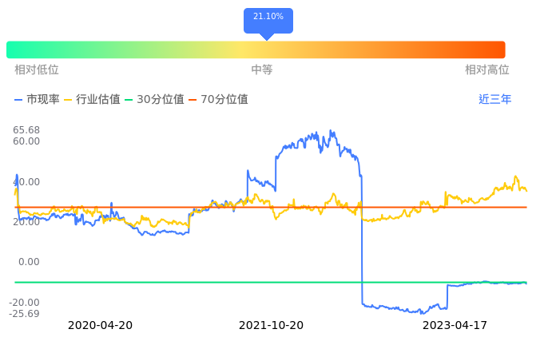
Task: Click the 2023-04-17 date on the x-axis
Action: pos(455,326)
